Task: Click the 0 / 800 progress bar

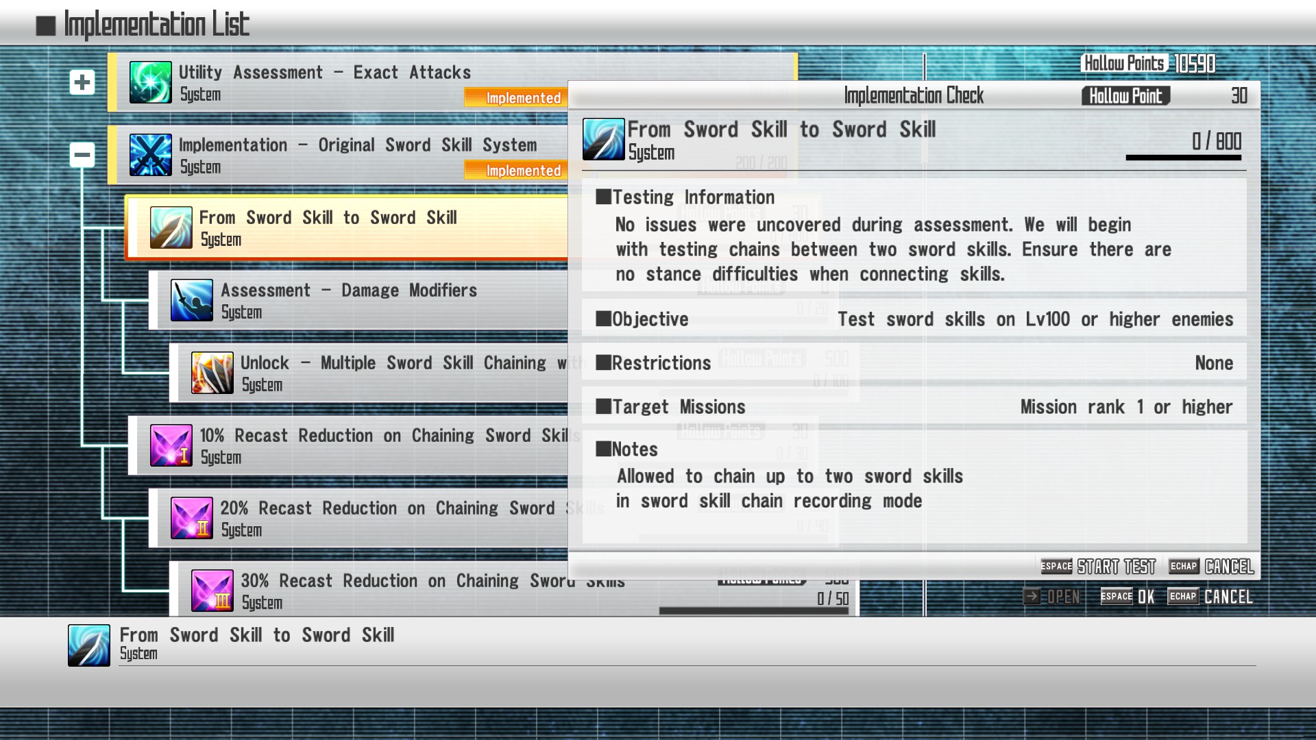Action: [1183, 158]
